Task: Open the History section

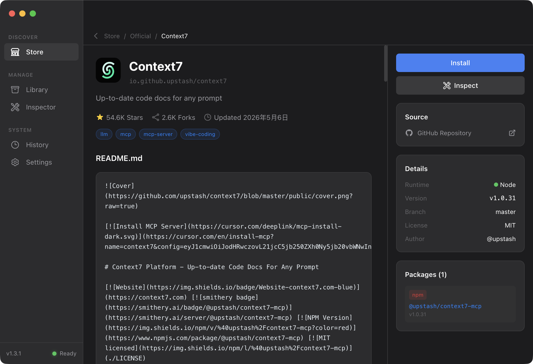Action: (x=41, y=145)
